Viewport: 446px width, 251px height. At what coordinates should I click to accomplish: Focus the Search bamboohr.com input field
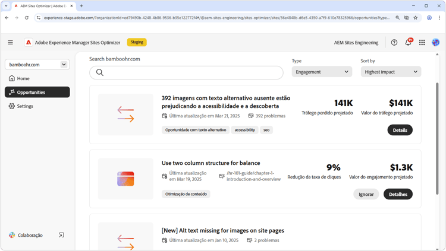(x=186, y=72)
